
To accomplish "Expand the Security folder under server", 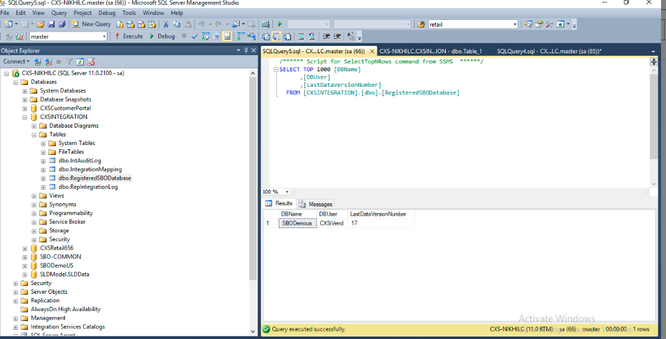I will click(x=16, y=283).
